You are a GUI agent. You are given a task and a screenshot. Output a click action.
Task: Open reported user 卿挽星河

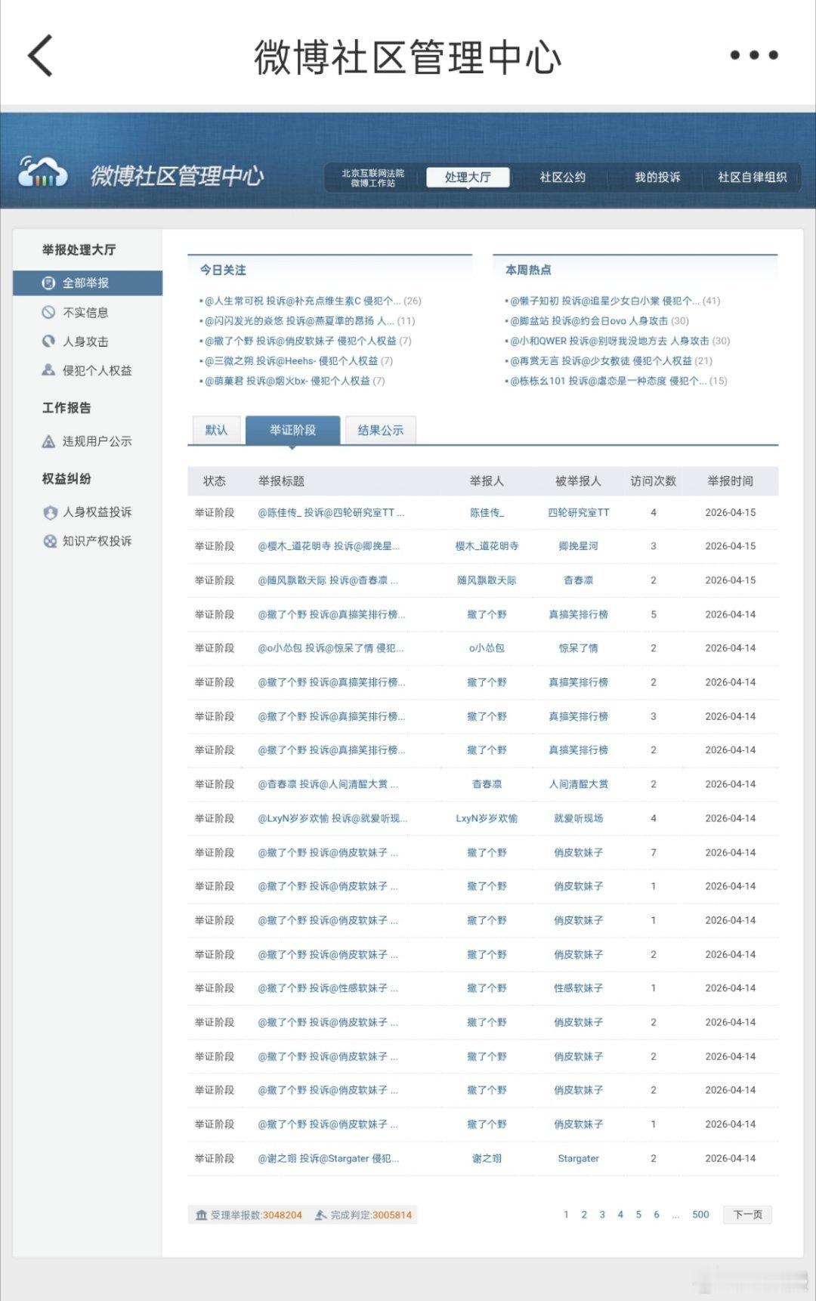pyautogui.click(x=578, y=545)
